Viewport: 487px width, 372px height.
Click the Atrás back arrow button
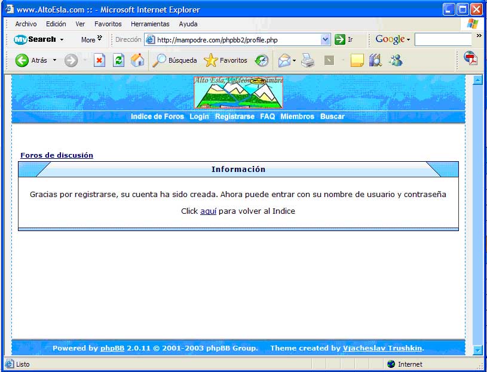(x=22, y=60)
